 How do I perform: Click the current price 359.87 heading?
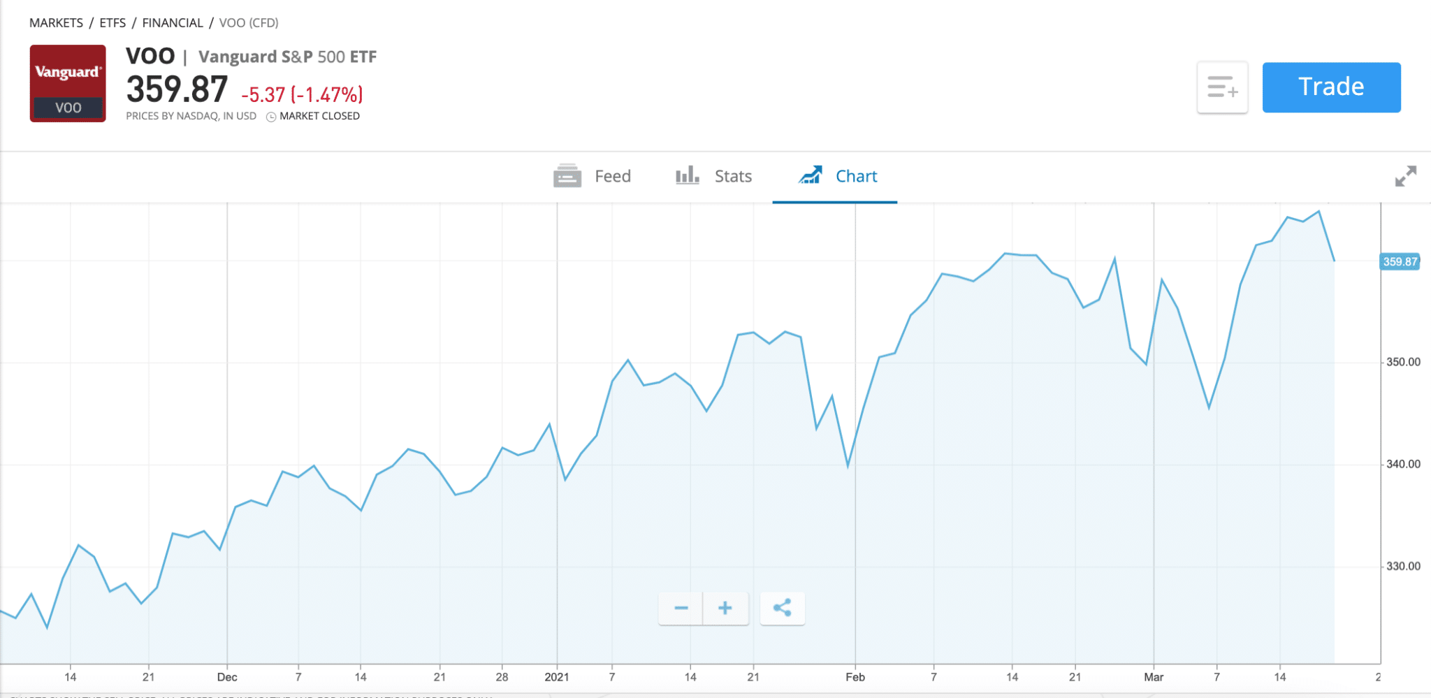[x=177, y=89]
